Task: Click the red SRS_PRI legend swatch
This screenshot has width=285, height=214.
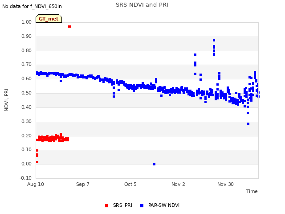Action: (x=107, y=206)
